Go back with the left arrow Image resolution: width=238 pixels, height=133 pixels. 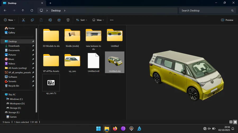[5, 11]
